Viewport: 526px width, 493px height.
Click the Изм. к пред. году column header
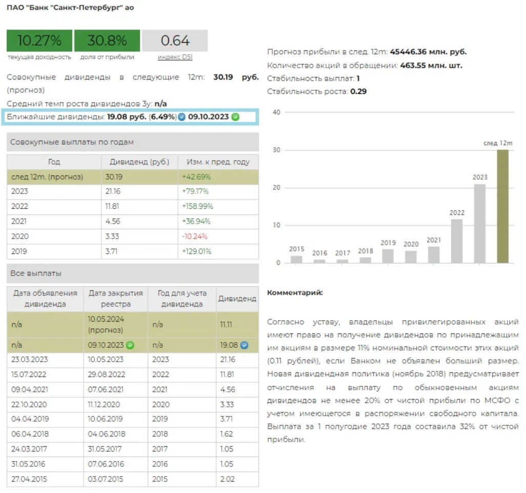[218, 162]
